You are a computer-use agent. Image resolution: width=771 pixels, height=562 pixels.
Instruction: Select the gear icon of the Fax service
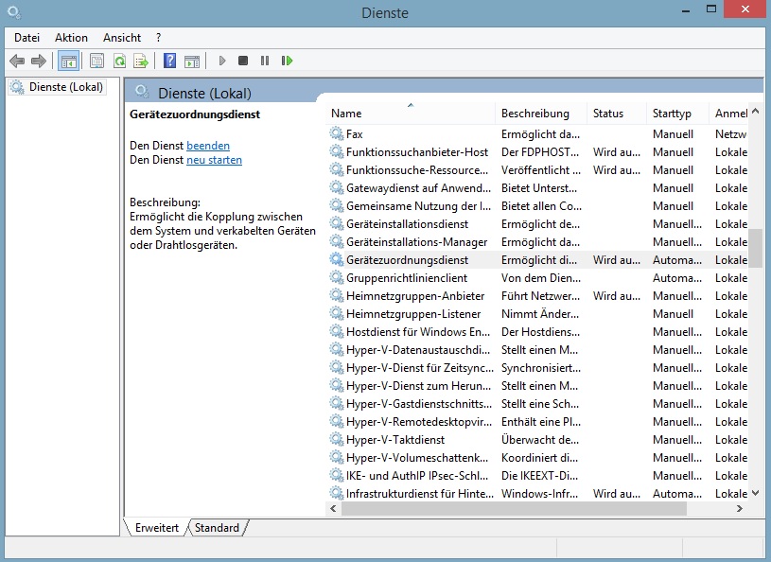pyautogui.click(x=337, y=133)
